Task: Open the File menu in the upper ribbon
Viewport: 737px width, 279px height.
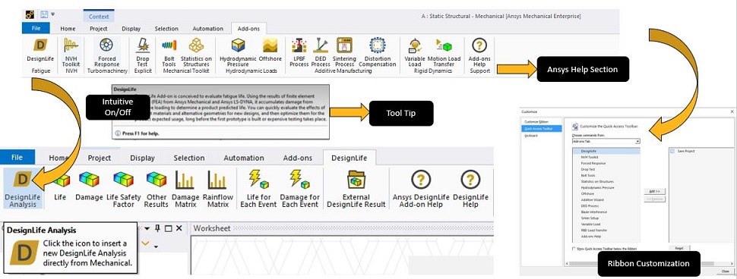Action: coord(36,28)
